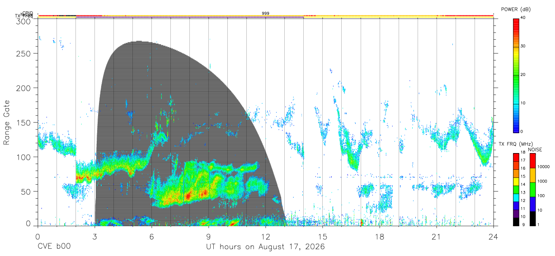Click the green segment of the NOISE legend

click(532, 189)
